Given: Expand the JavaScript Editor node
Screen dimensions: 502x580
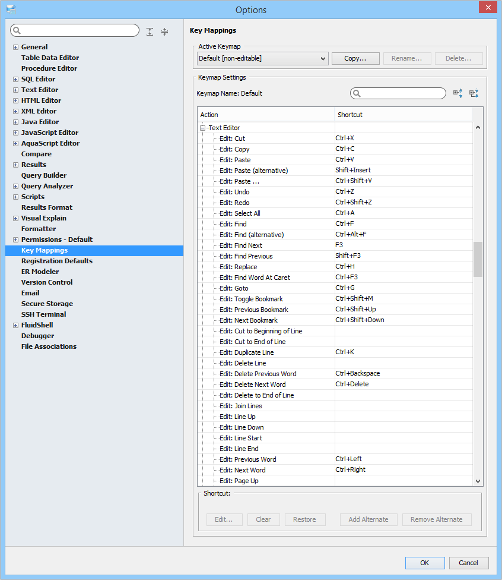Looking at the screenshot, I should (x=15, y=133).
